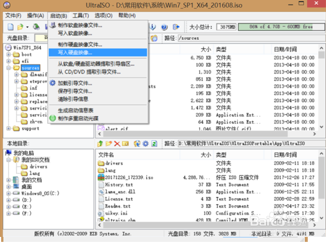Choose 加载引导文件... menu entry

pyautogui.click(x=98, y=83)
